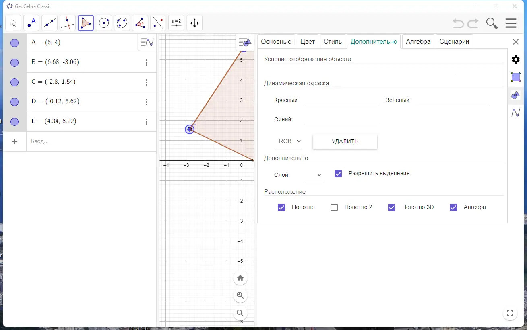Image resolution: width=527 pixels, height=330 pixels.
Task: Open options menu for point E
Action: point(147,122)
